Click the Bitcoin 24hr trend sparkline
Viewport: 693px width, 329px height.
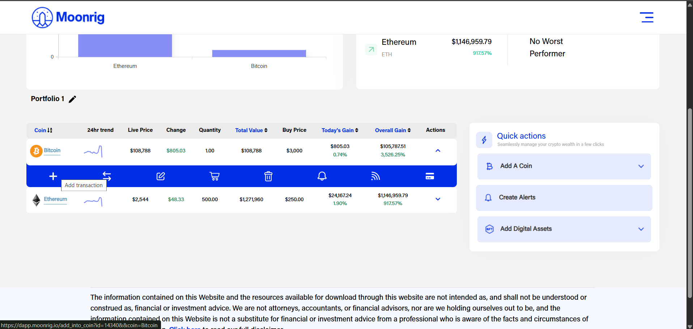pyautogui.click(x=93, y=151)
